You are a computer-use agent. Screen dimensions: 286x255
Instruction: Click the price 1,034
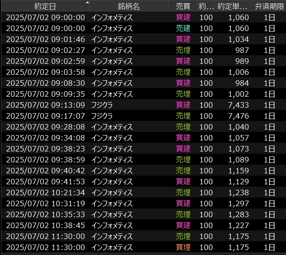click(x=238, y=39)
